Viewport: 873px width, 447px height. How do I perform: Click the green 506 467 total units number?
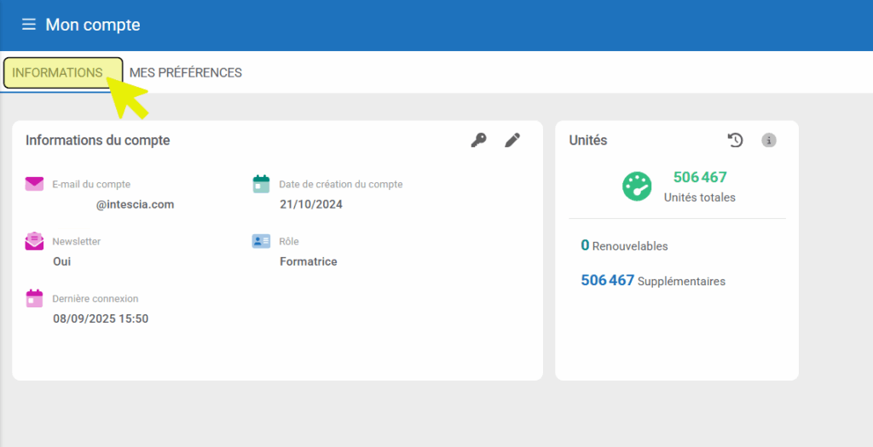tap(700, 177)
